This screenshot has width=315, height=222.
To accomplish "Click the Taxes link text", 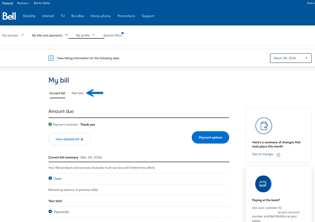I will point(58,179).
